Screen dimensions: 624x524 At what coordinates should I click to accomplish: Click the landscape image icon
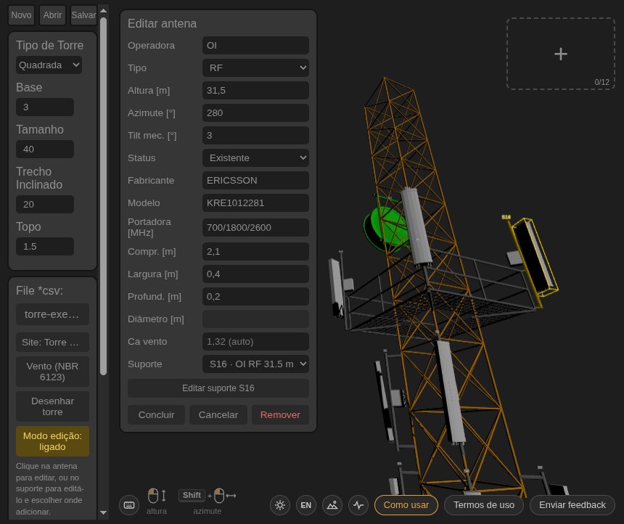pos(332,505)
